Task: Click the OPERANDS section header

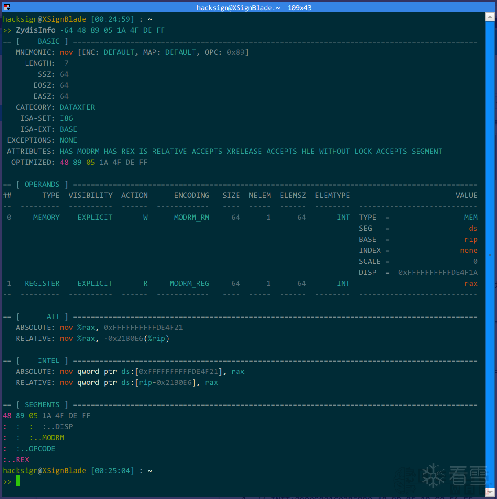Action: [42, 185]
